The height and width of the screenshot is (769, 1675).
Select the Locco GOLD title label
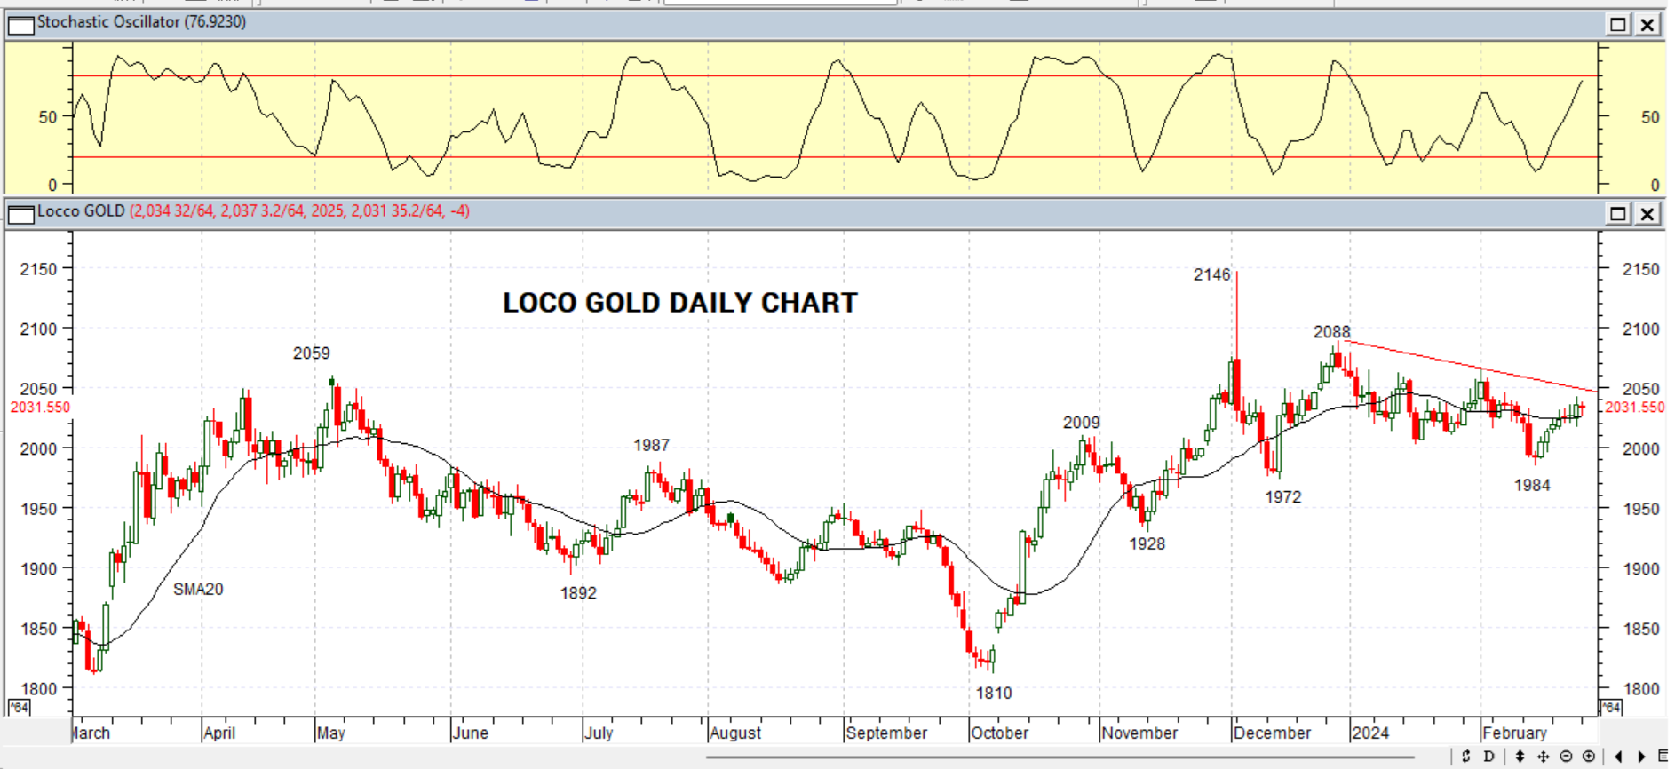tap(81, 211)
